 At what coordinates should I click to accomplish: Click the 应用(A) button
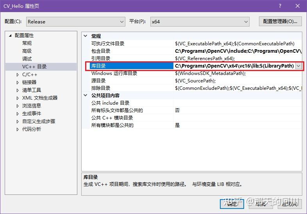(289, 204)
